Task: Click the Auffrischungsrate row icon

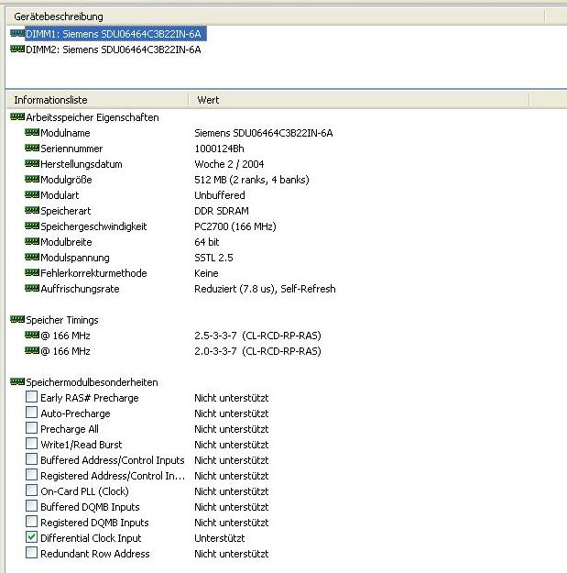Action: coord(32,288)
